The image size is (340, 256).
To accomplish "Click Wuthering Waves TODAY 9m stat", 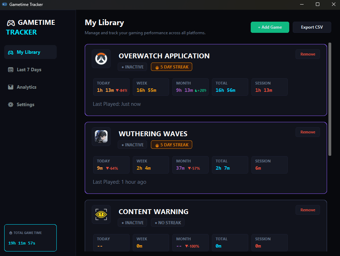I will [x=111, y=165].
